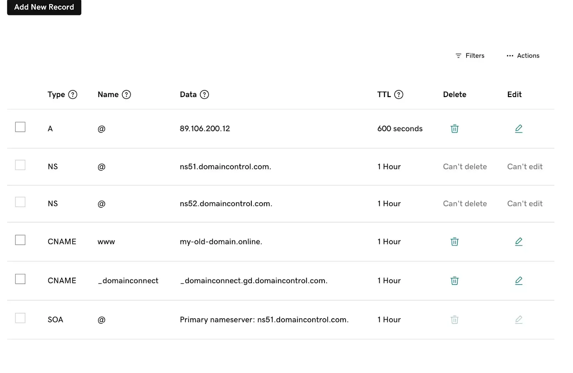Delete the A record using the trash icon

point(454,129)
